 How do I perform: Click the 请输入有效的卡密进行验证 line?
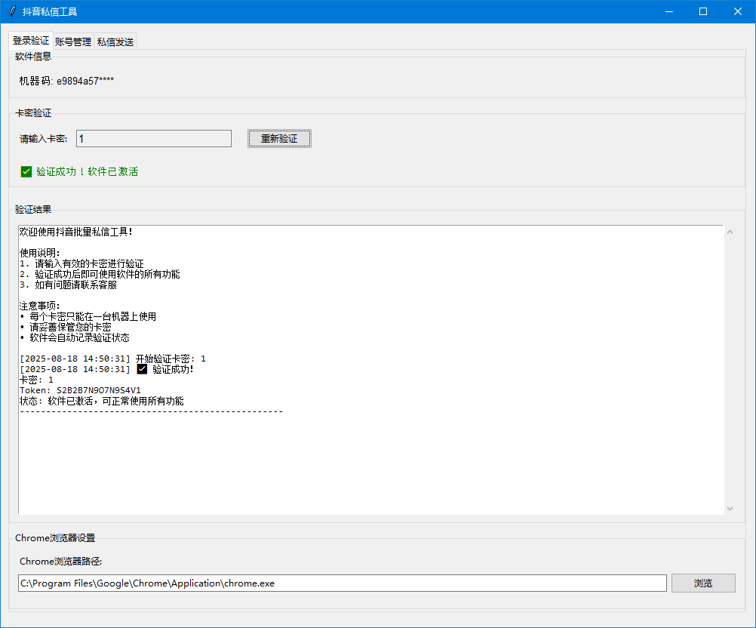[x=89, y=263]
